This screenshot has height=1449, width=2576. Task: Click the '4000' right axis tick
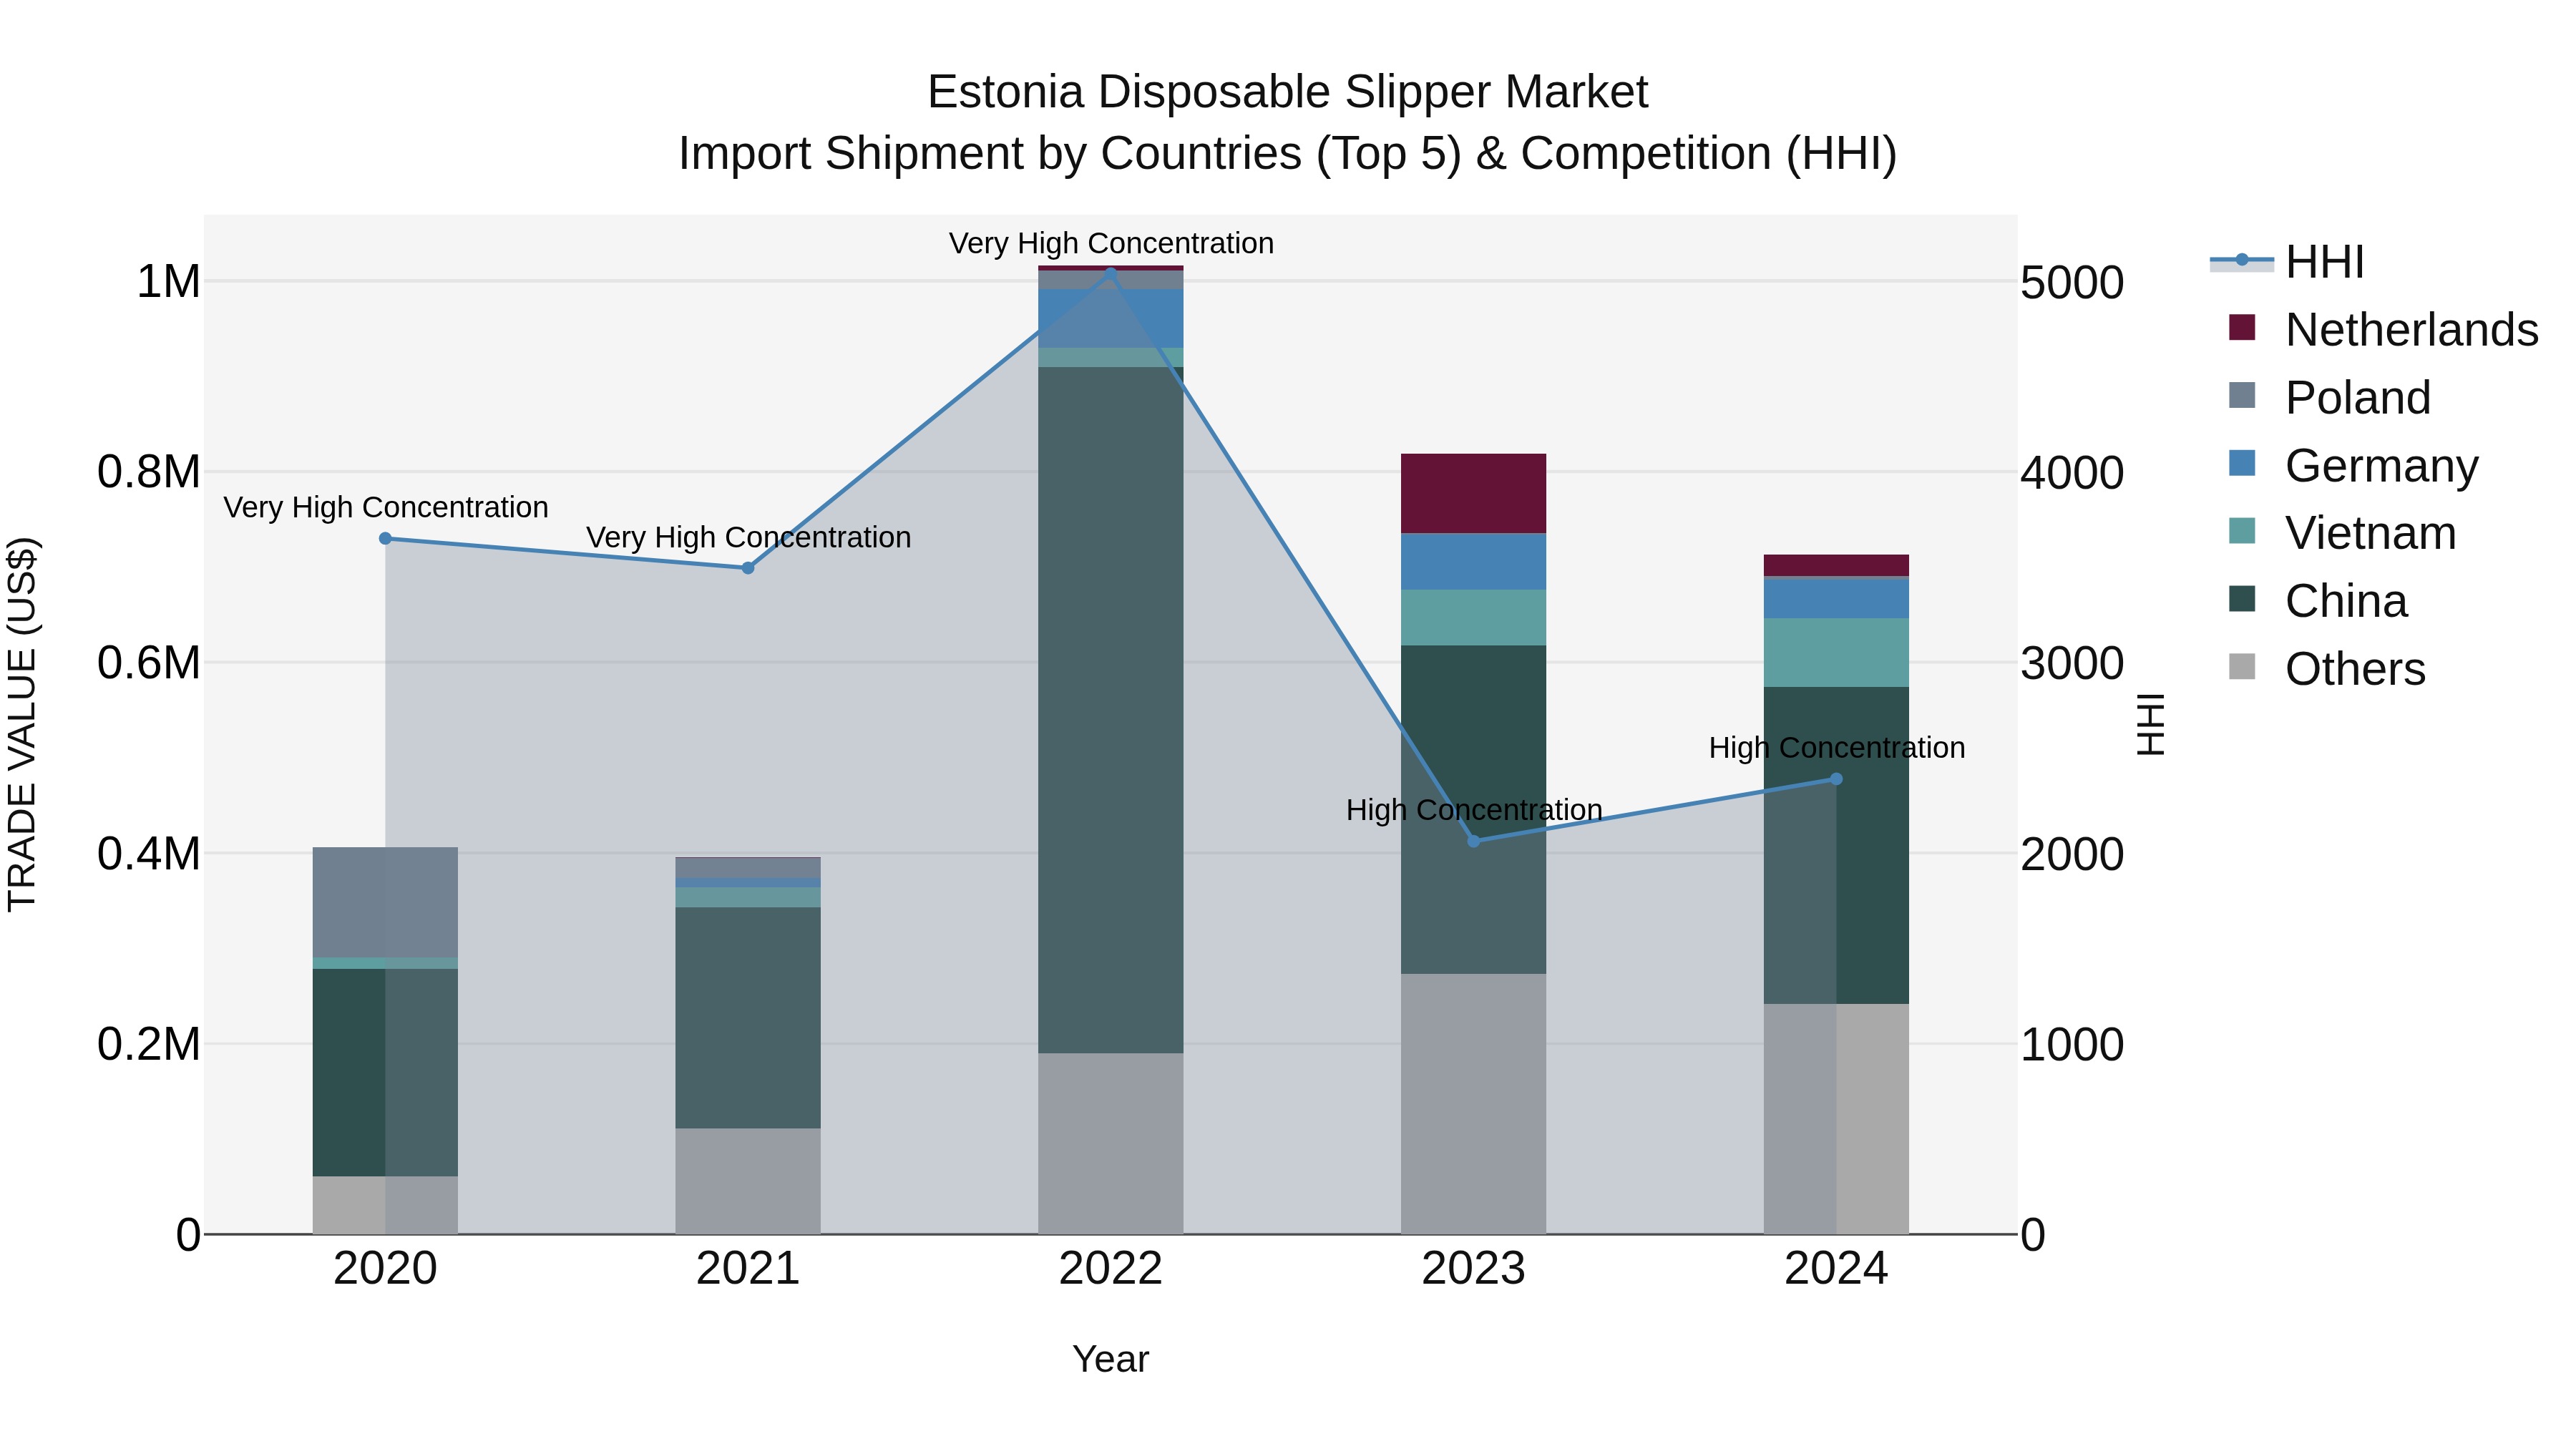pos(2072,472)
